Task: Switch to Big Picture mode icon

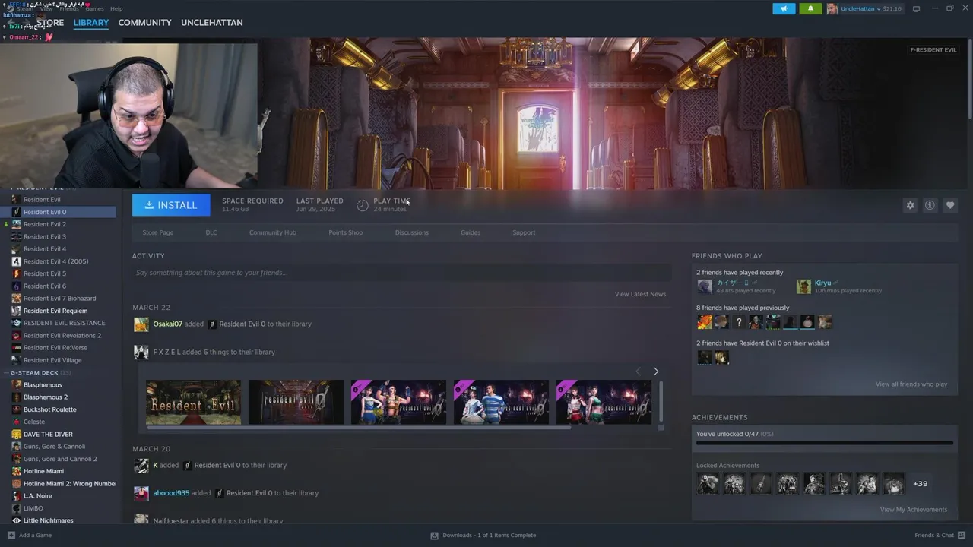Action: (916, 8)
